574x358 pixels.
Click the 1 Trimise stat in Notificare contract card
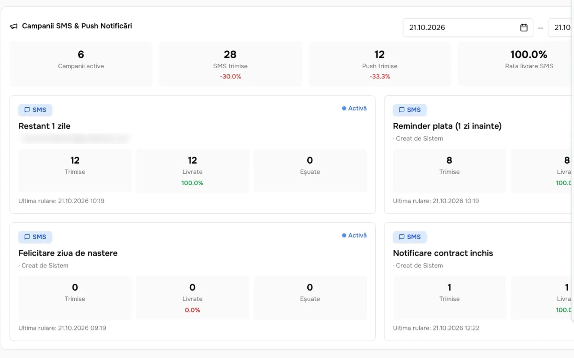point(449,298)
